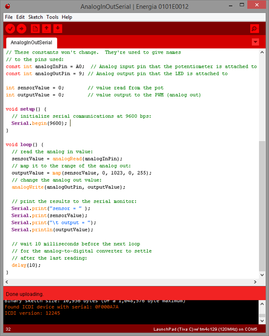This screenshot has height=336, width=269.
Task: Click comment 'print the results to the serial monitor'
Action: (74, 201)
